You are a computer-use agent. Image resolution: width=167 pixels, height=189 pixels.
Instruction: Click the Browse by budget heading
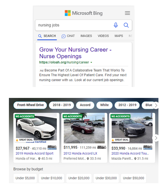pos(28,169)
